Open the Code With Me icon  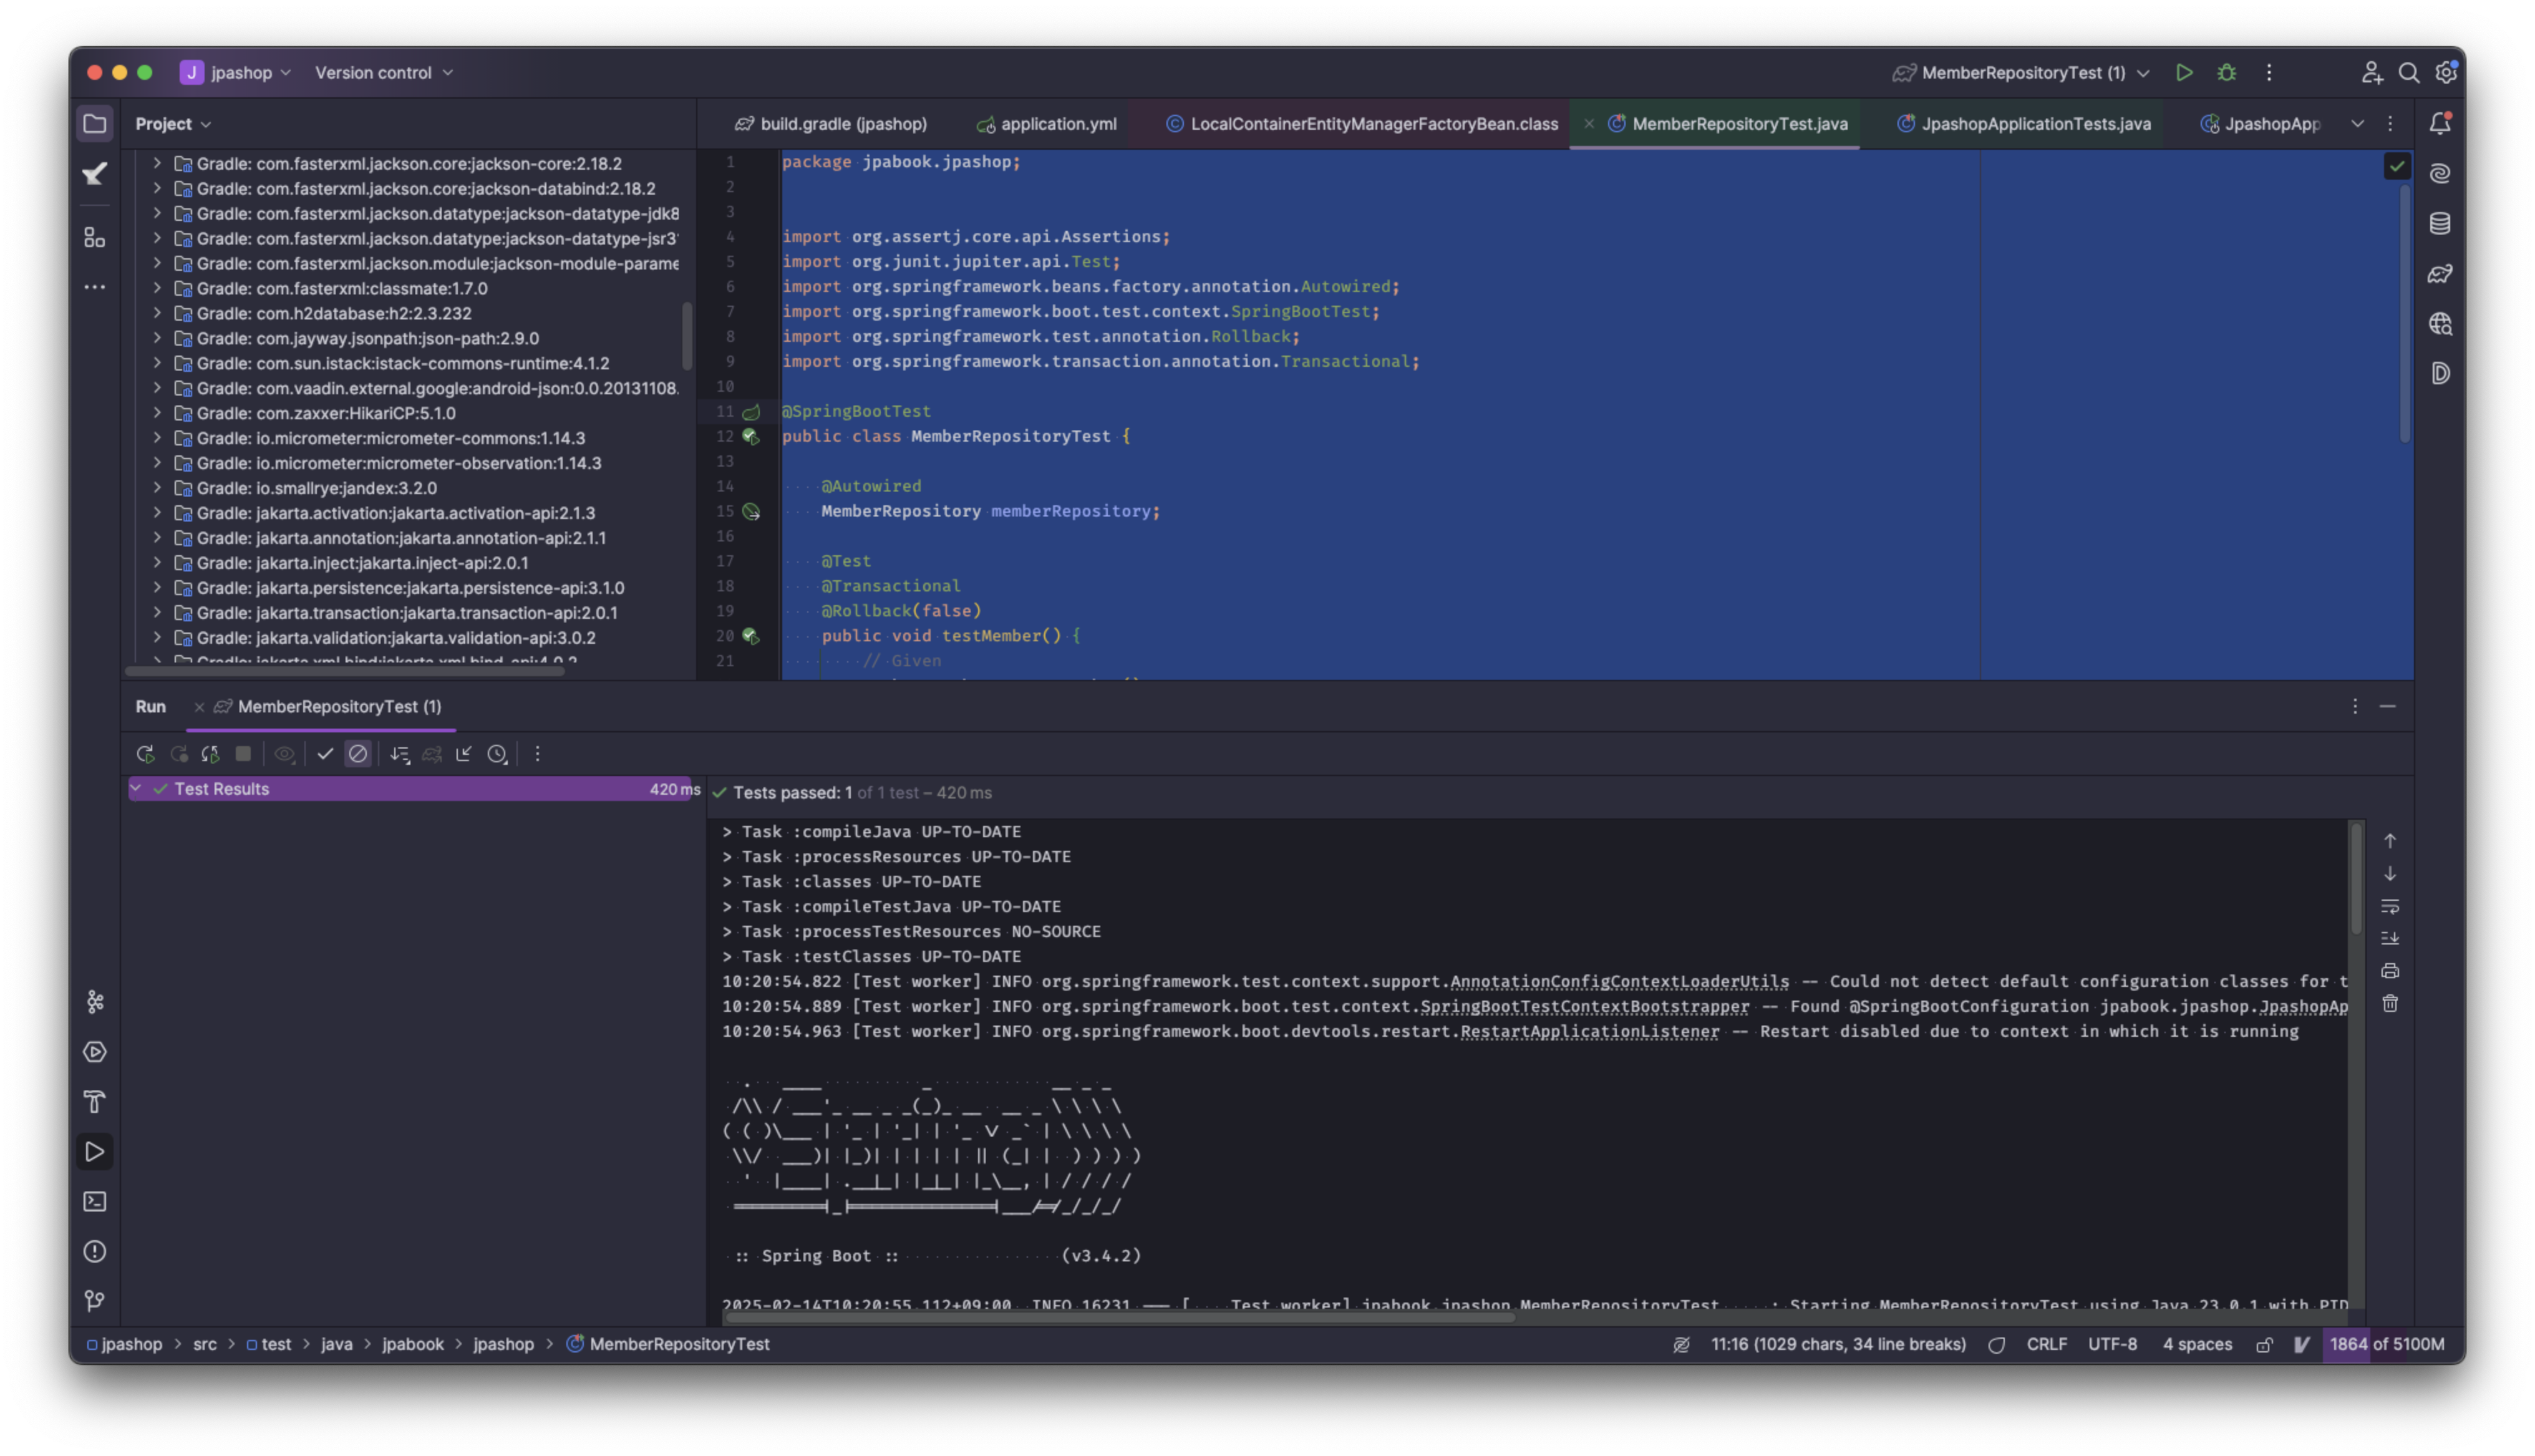2371,73
